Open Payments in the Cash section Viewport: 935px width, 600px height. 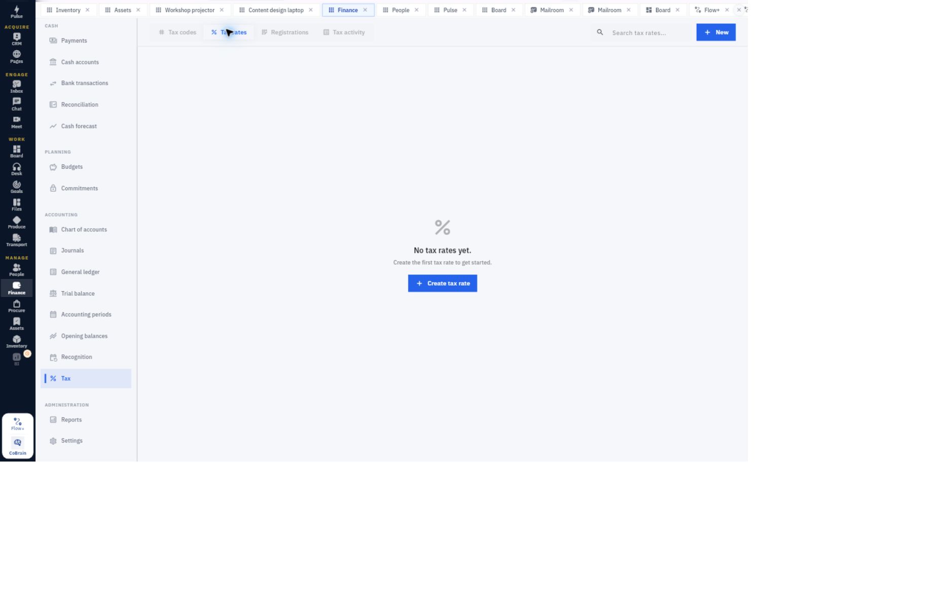pos(86,41)
